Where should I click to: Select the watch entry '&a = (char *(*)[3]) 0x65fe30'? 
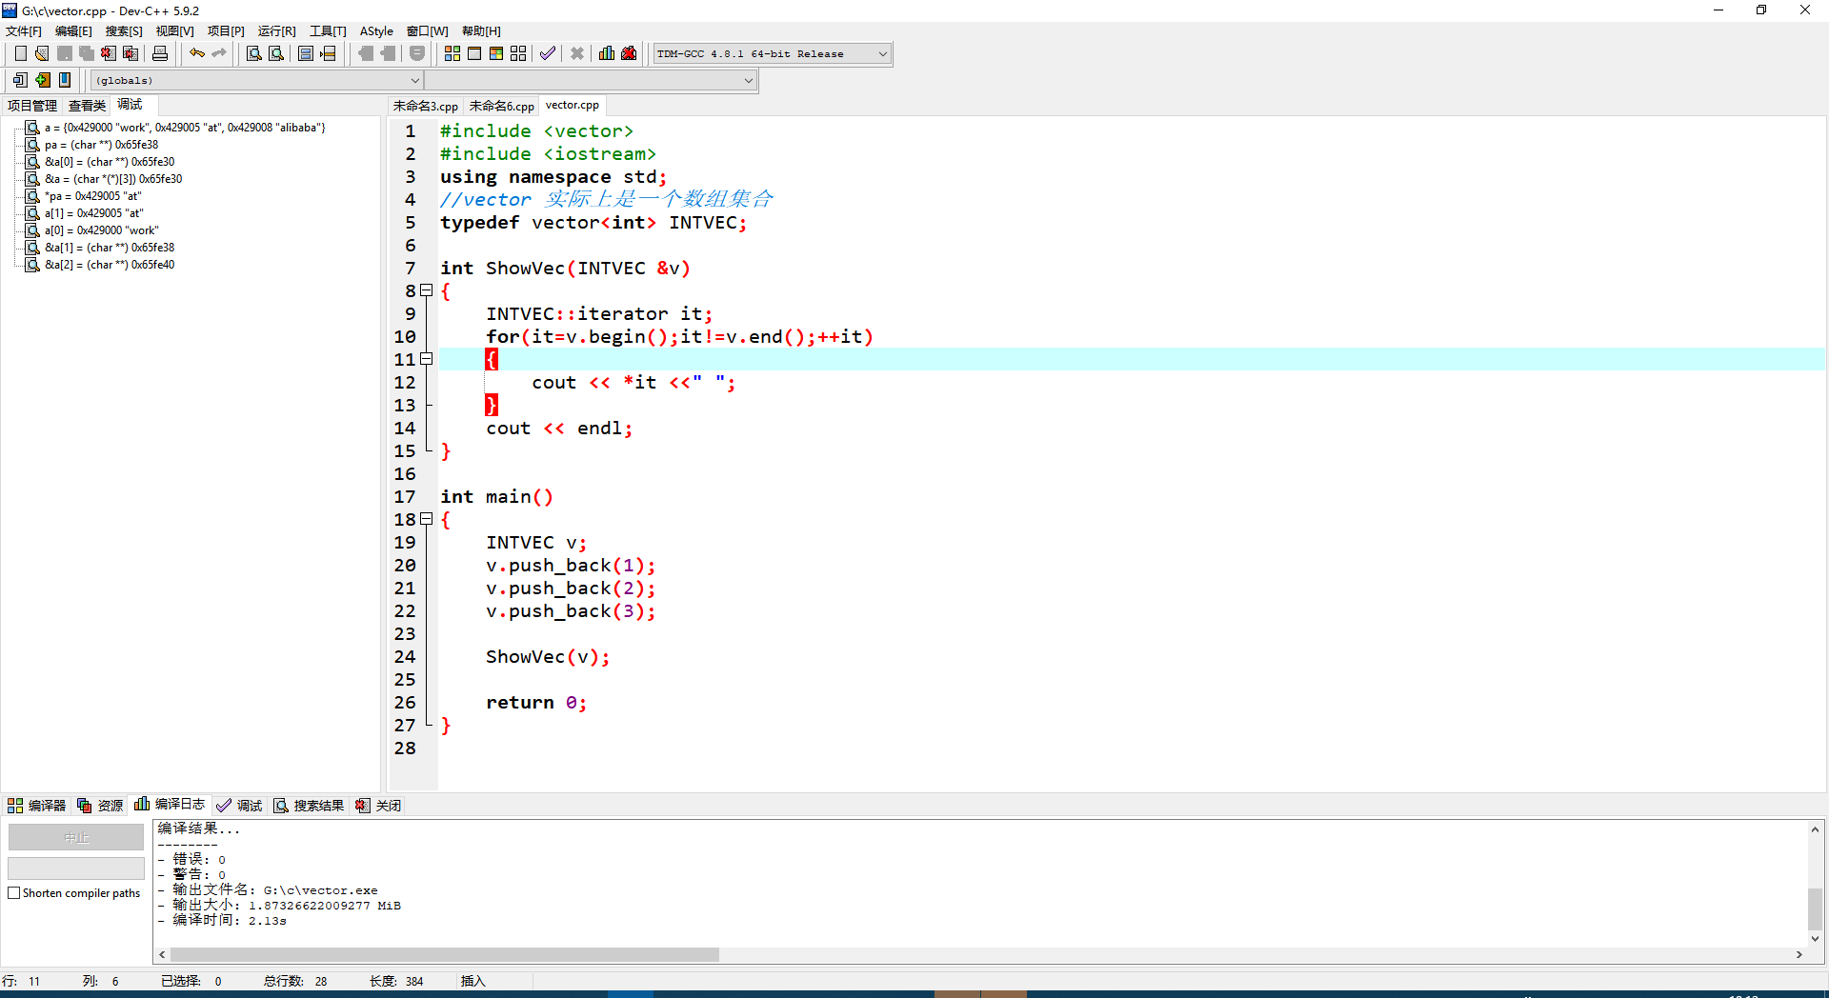113,179
